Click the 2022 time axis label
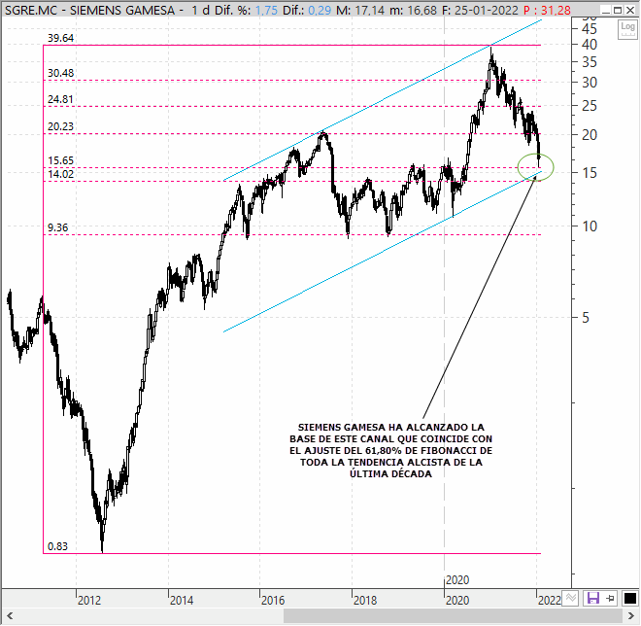641x626 pixels. (x=550, y=600)
